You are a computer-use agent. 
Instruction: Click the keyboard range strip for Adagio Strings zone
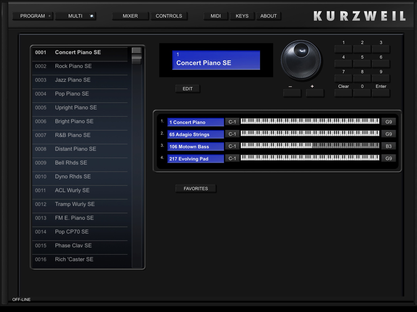[310, 134]
